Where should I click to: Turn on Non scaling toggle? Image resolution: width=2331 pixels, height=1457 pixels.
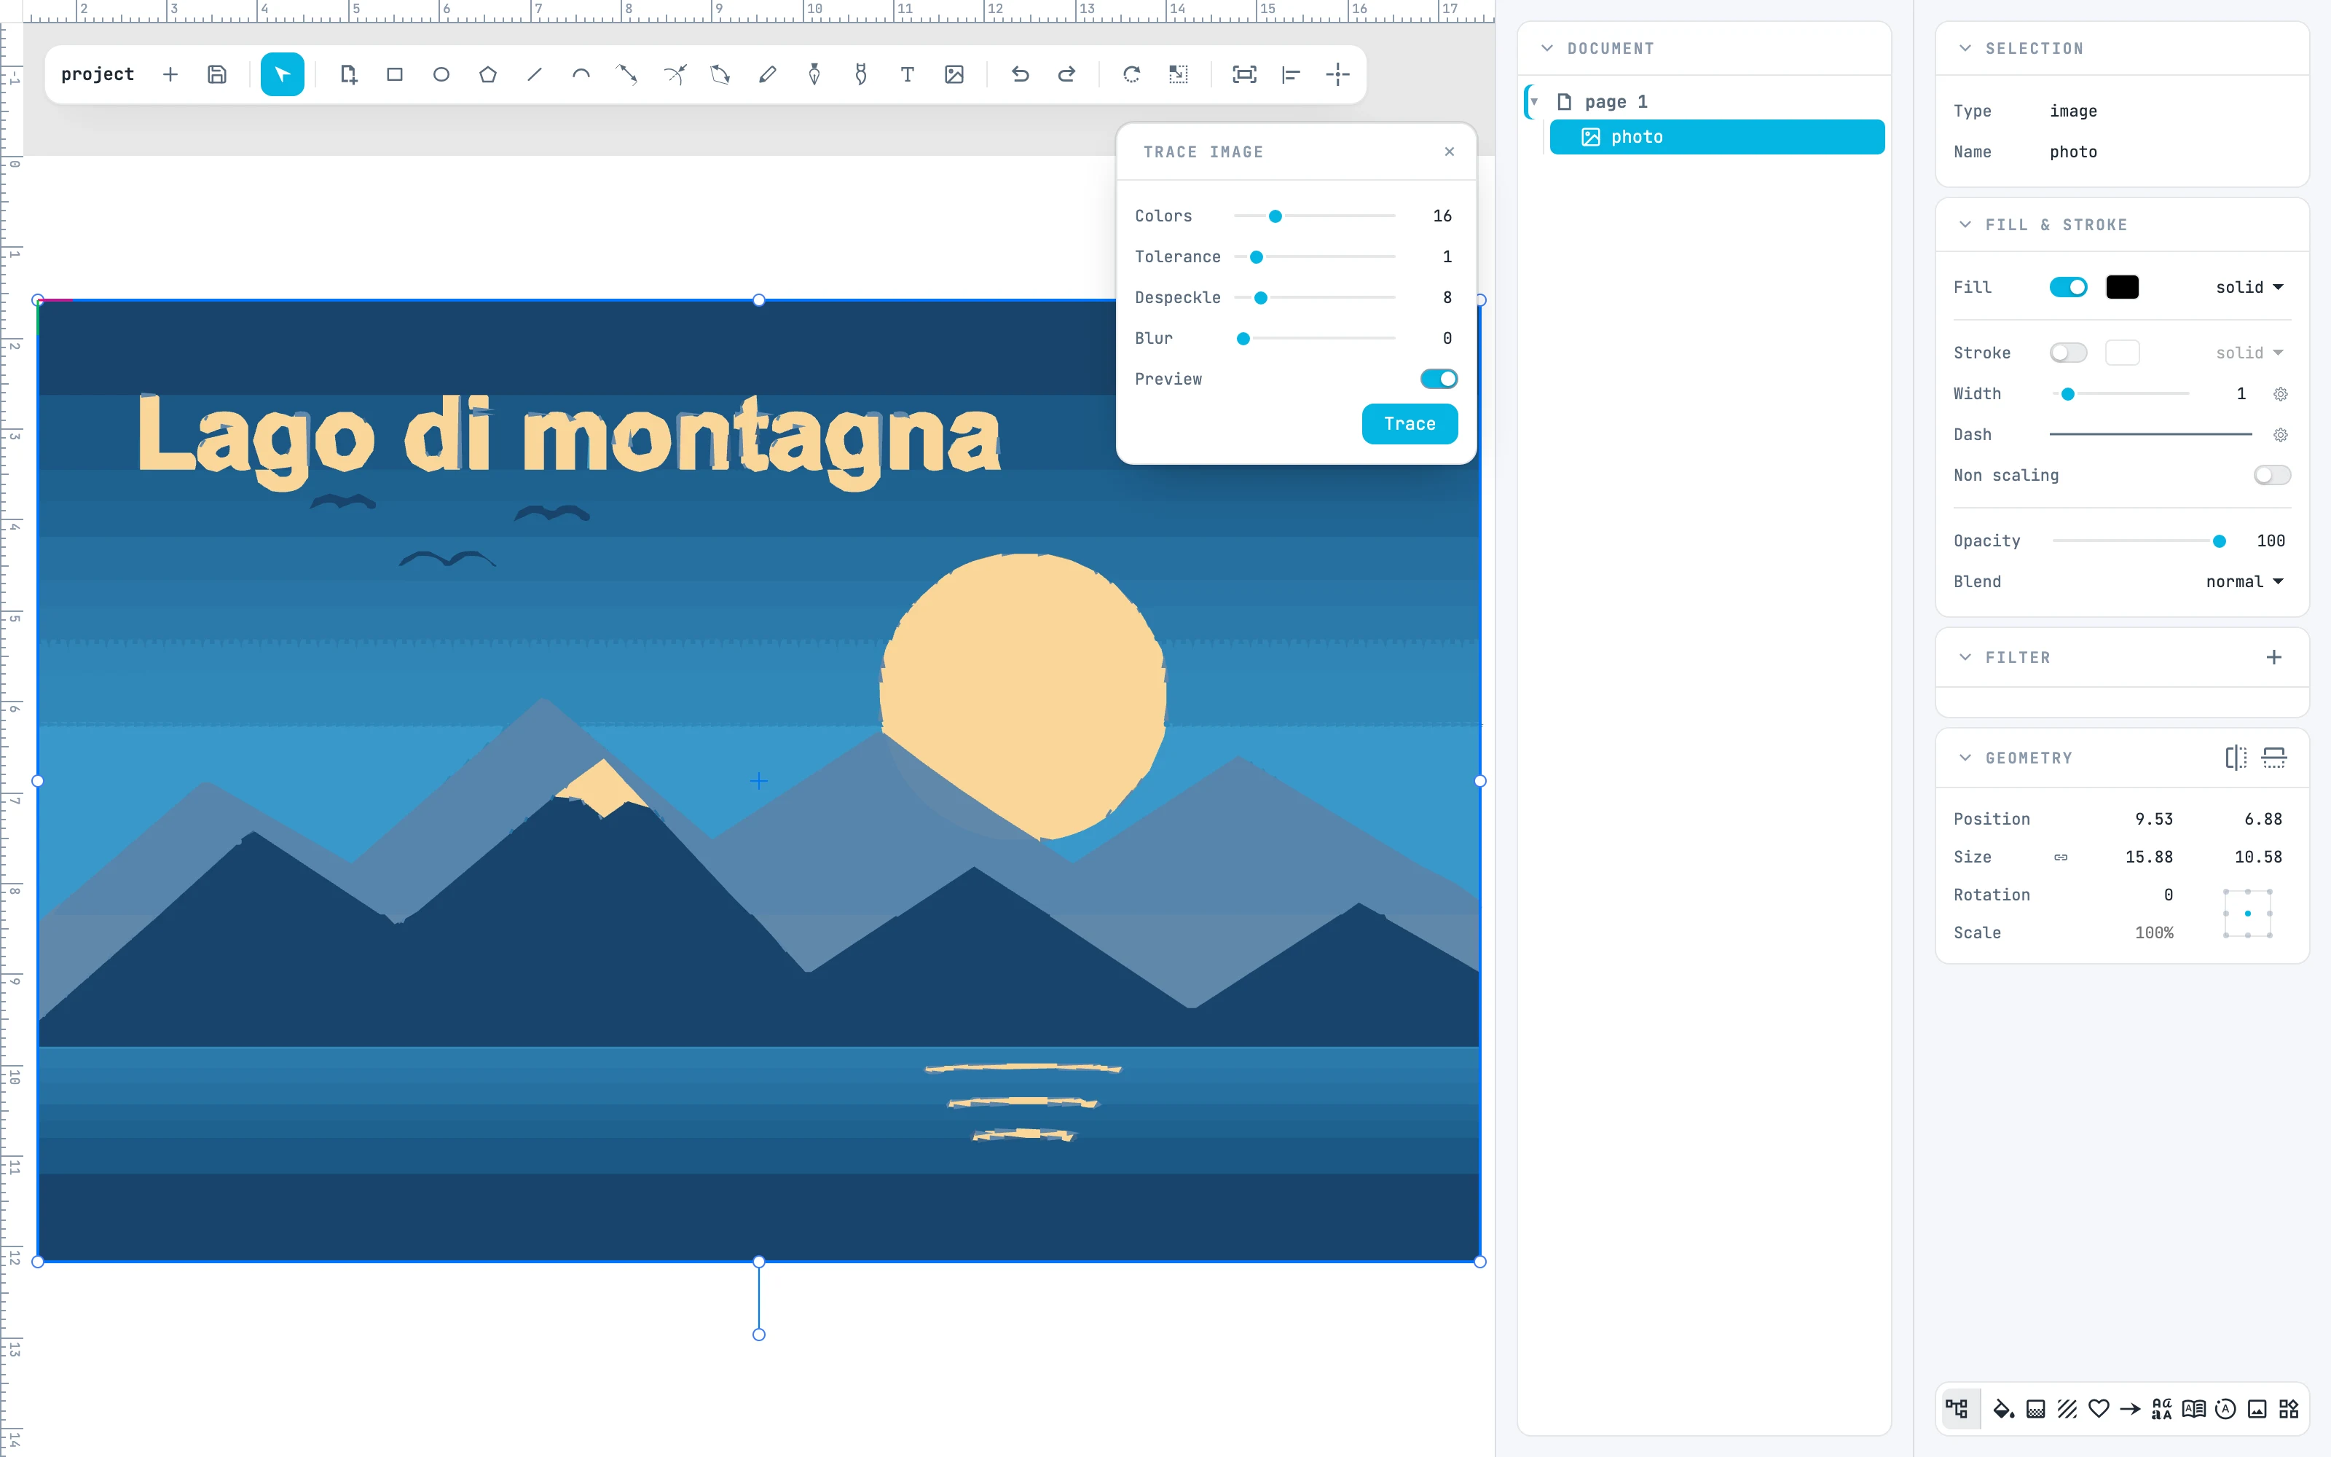(2272, 475)
